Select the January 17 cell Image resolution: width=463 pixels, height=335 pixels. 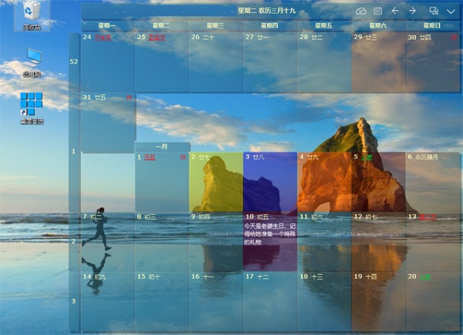click(270, 302)
